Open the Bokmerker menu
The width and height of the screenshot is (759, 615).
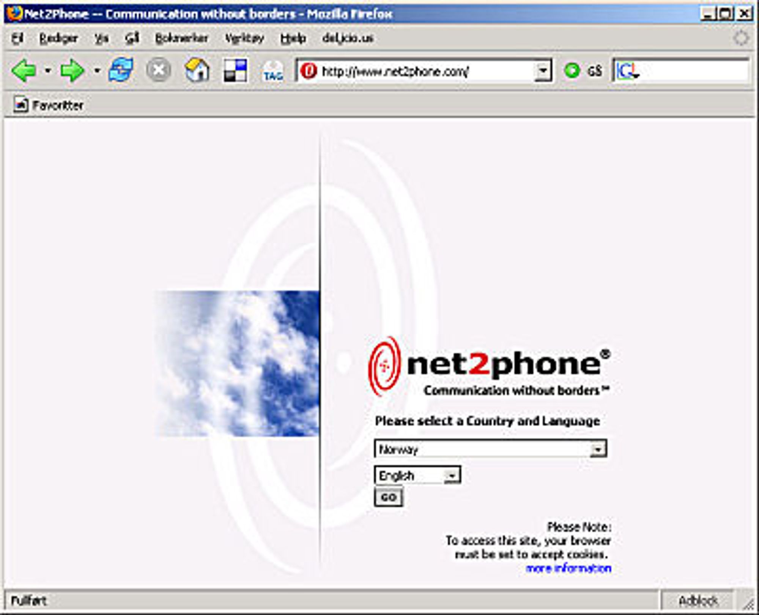point(182,38)
